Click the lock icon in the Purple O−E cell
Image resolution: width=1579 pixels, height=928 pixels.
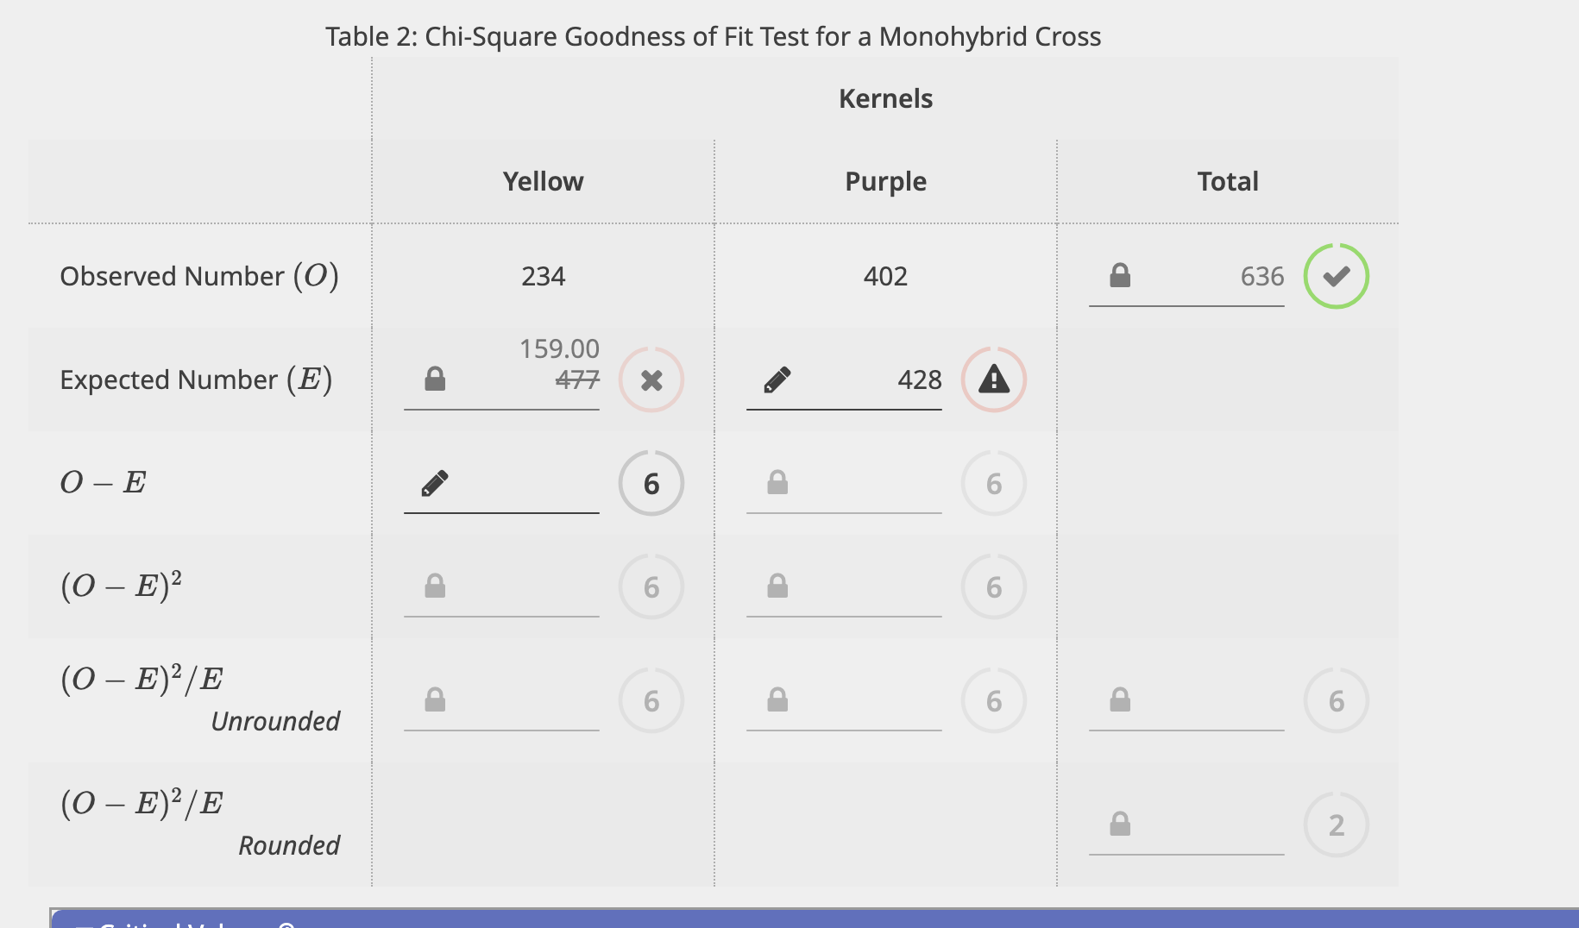pos(777,483)
